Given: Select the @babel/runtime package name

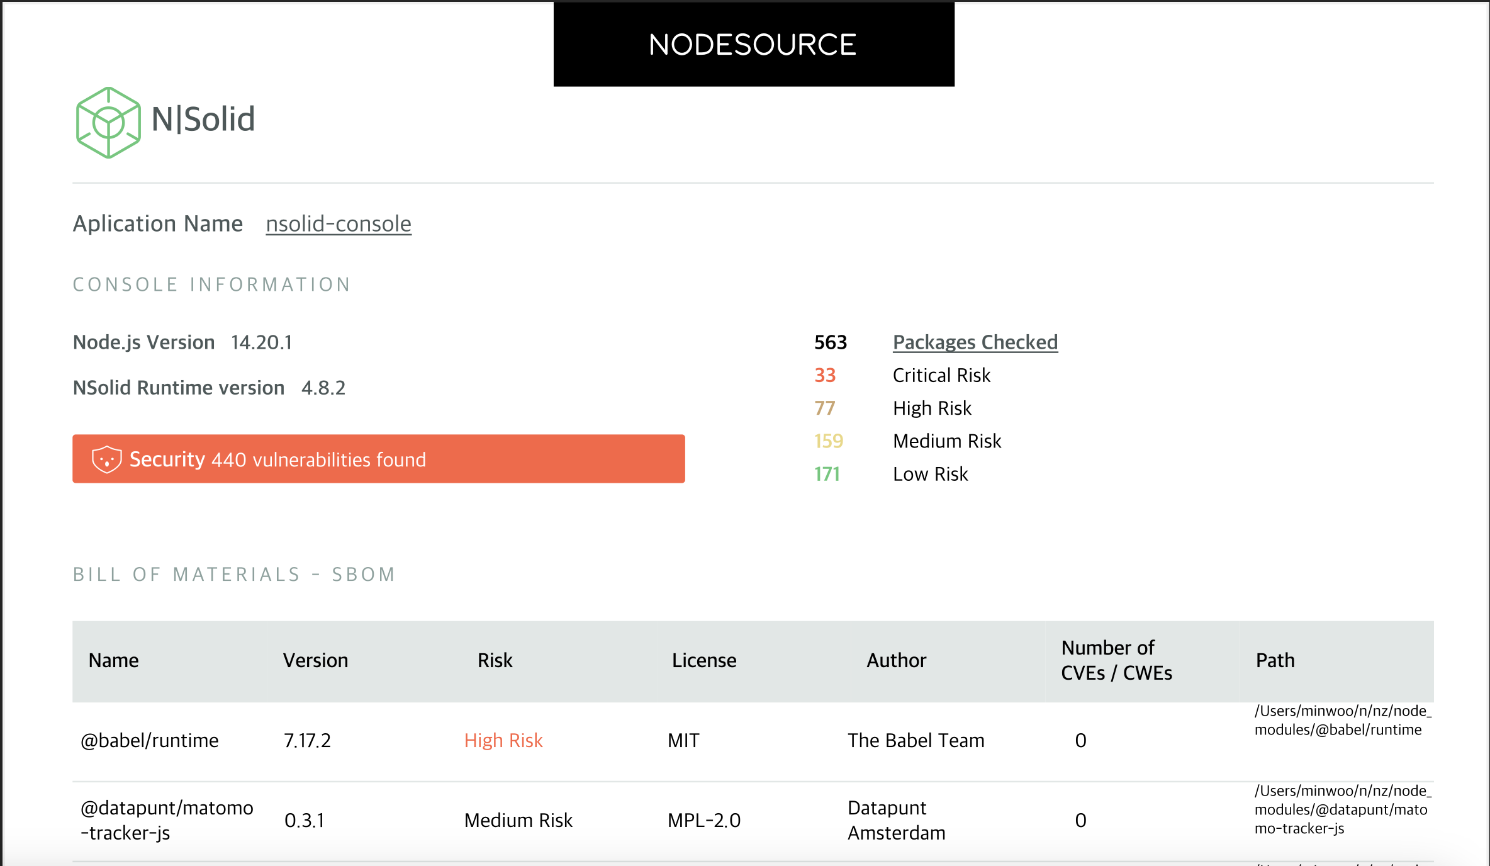Looking at the screenshot, I should pyautogui.click(x=150, y=741).
